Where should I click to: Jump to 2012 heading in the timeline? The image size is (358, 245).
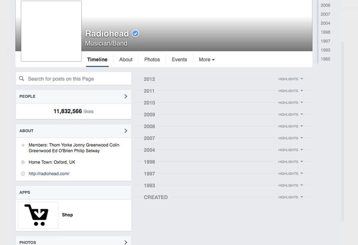(149, 79)
